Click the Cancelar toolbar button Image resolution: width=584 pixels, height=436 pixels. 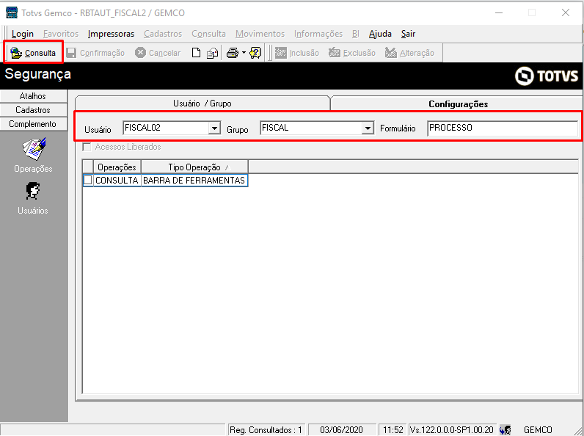158,53
